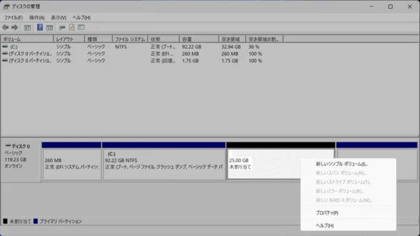The image size is (420, 236).
Task: Open the ヘルプ(H) menu in menu bar
Action: pyautogui.click(x=81, y=18)
